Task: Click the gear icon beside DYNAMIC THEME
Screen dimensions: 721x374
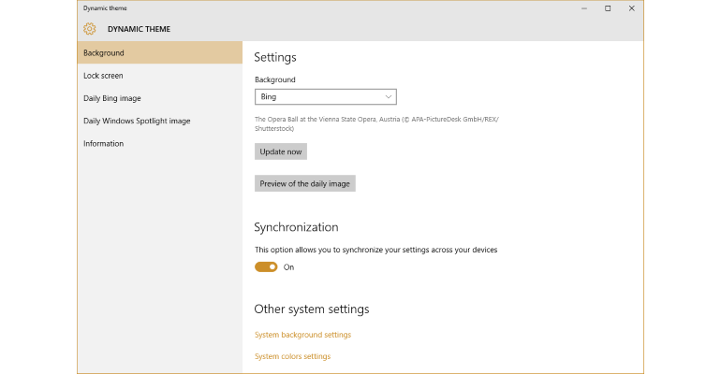Action: (90, 29)
